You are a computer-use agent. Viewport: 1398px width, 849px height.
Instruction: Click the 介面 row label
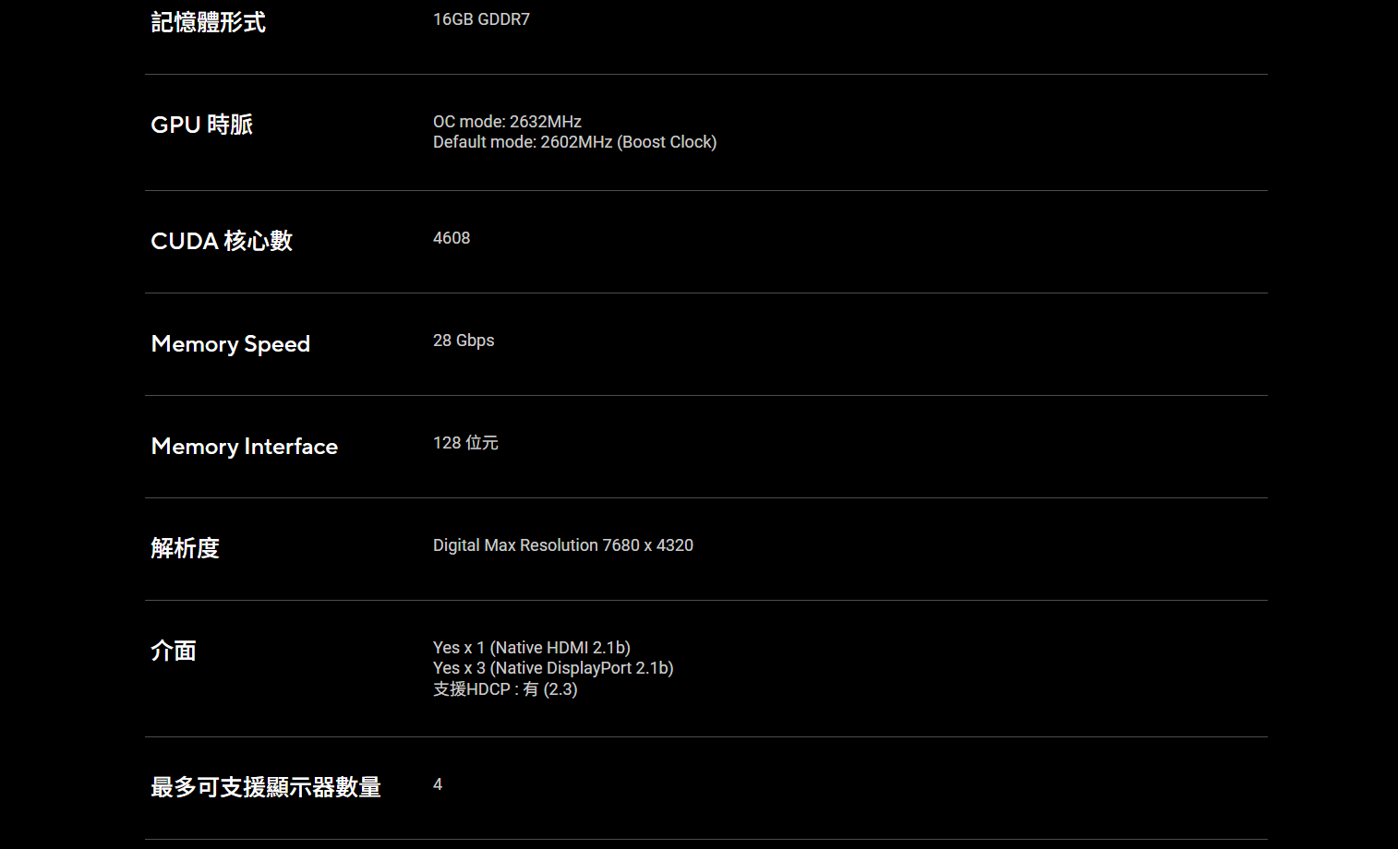tap(174, 651)
